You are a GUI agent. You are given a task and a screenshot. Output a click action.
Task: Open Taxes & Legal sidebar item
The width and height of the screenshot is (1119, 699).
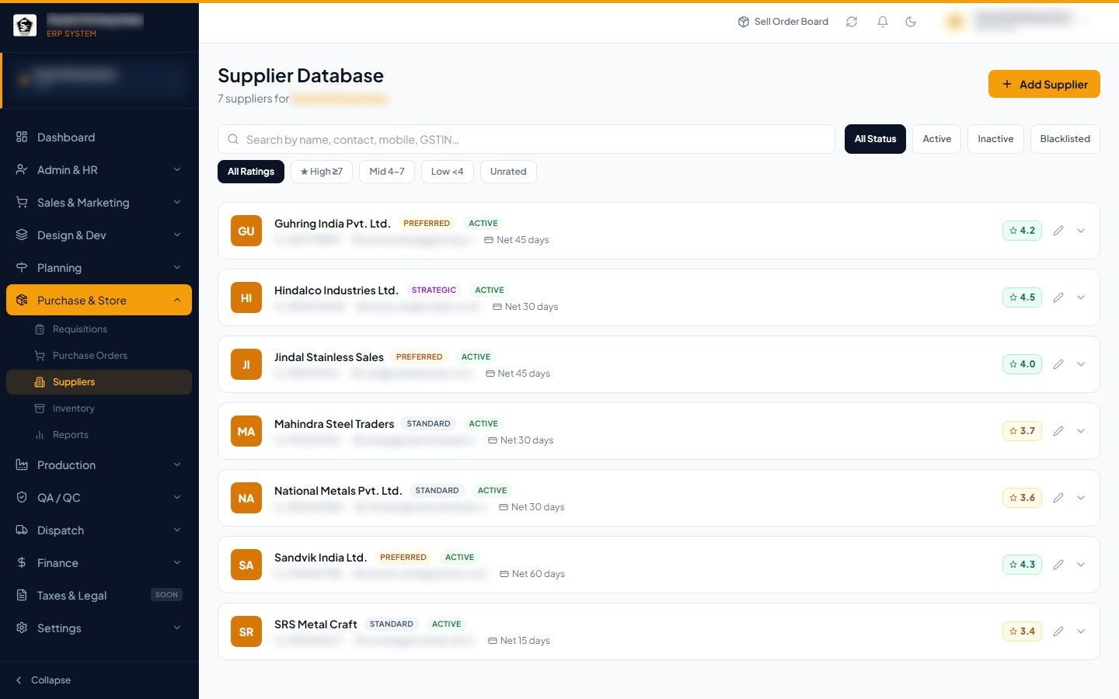click(x=99, y=596)
